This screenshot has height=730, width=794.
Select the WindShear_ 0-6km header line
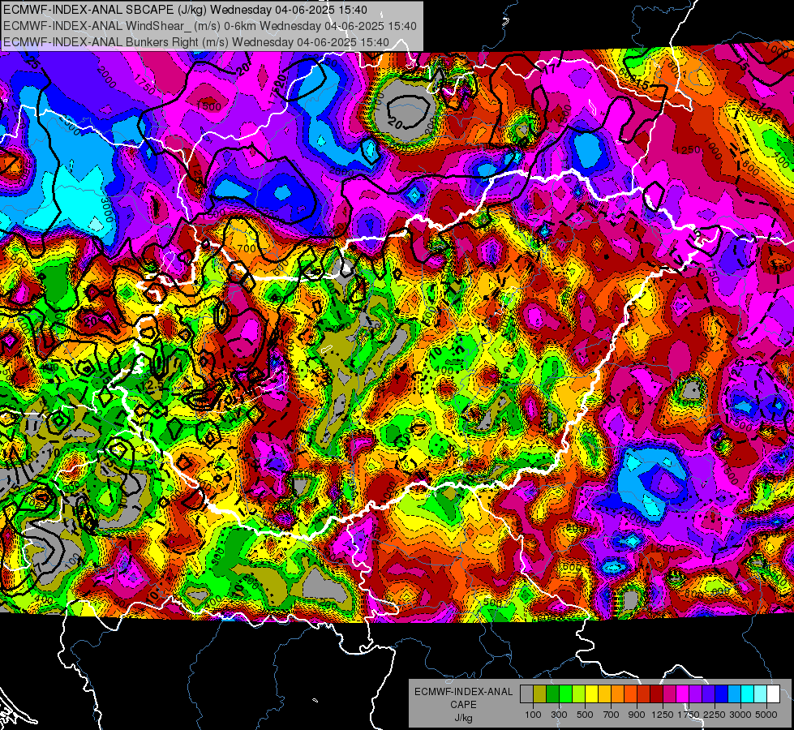click(x=209, y=25)
